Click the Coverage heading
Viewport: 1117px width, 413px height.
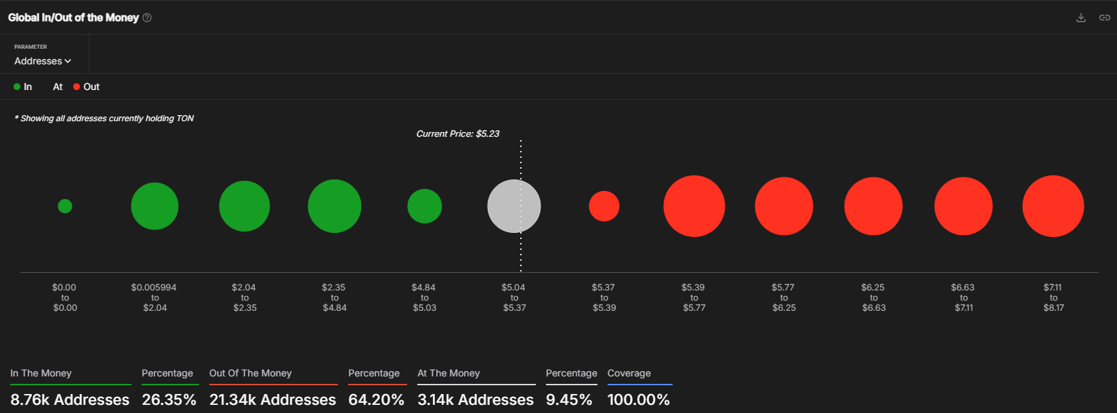(629, 373)
